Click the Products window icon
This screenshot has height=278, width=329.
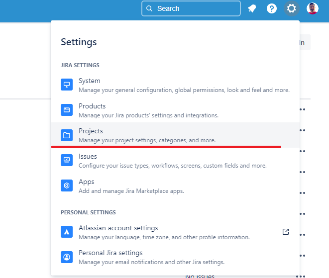(67, 110)
